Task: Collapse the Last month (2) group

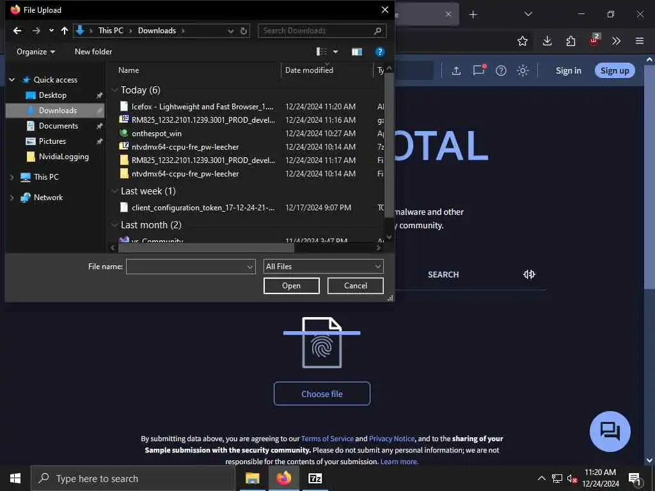Action: tap(114, 225)
